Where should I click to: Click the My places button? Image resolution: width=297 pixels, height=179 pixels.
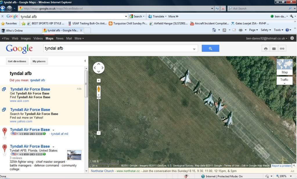[x=39, y=61]
